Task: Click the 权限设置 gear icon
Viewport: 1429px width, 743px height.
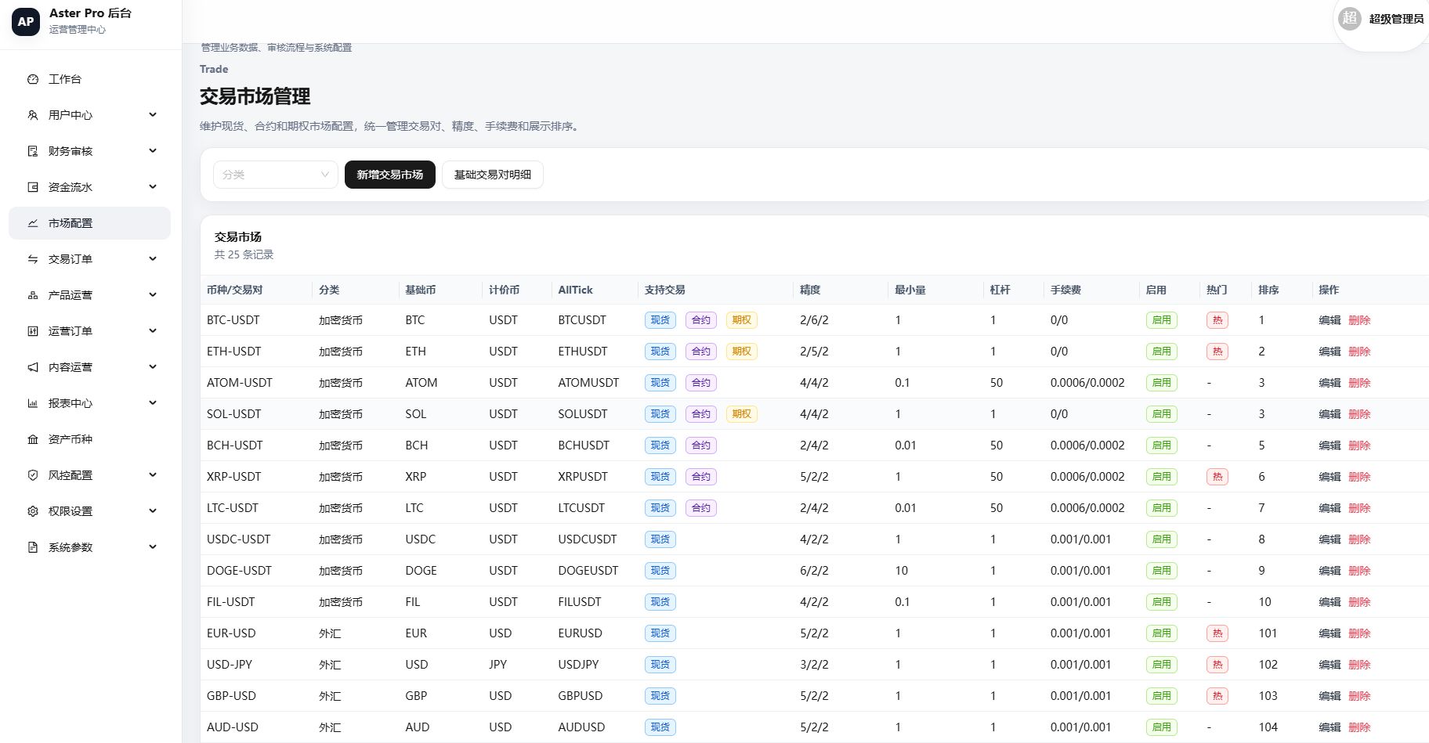Action: coord(33,511)
